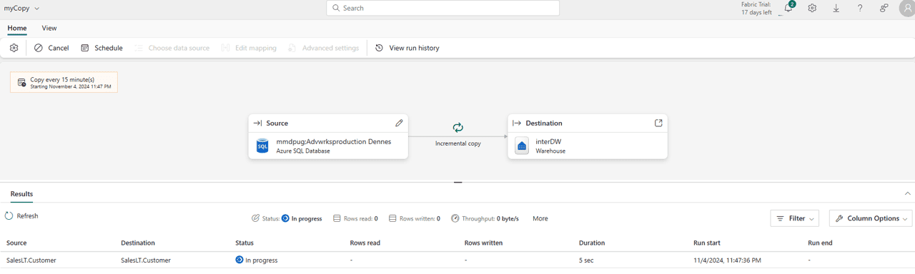This screenshot has height=274, width=915.
Task: Click the schedule calendar icon banner
Action: coord(21,83)
